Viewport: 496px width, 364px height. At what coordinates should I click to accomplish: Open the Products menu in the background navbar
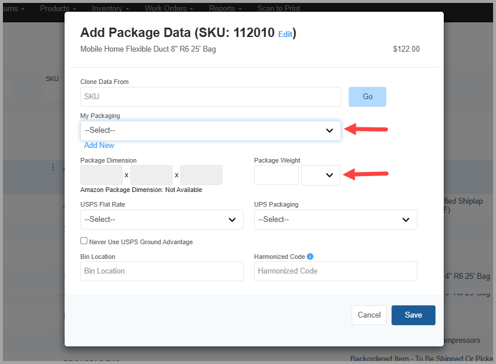tap(58, 9)
